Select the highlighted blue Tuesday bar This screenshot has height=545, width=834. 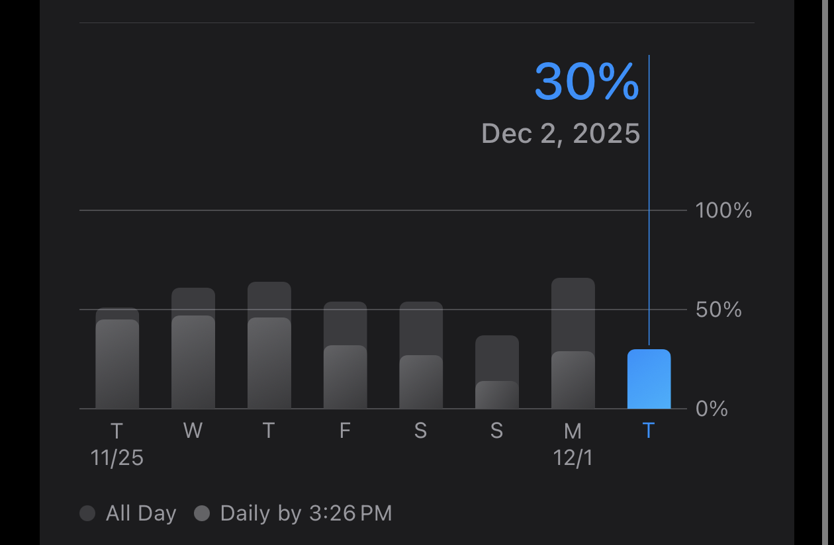pyautogui.click(x=649, y=379)
